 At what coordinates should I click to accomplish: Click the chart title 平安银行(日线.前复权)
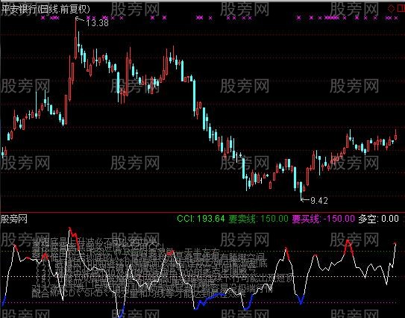45,9
